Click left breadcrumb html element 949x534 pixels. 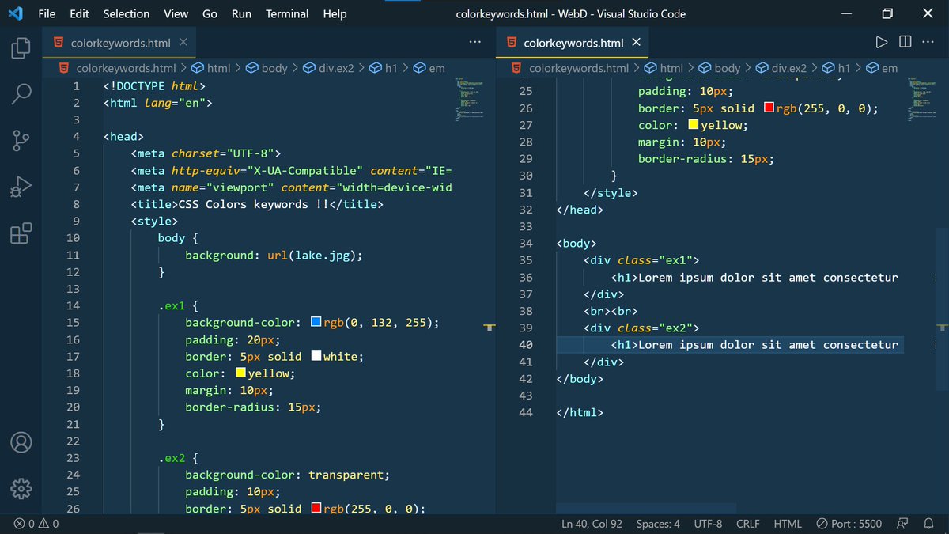coord(211,68)
